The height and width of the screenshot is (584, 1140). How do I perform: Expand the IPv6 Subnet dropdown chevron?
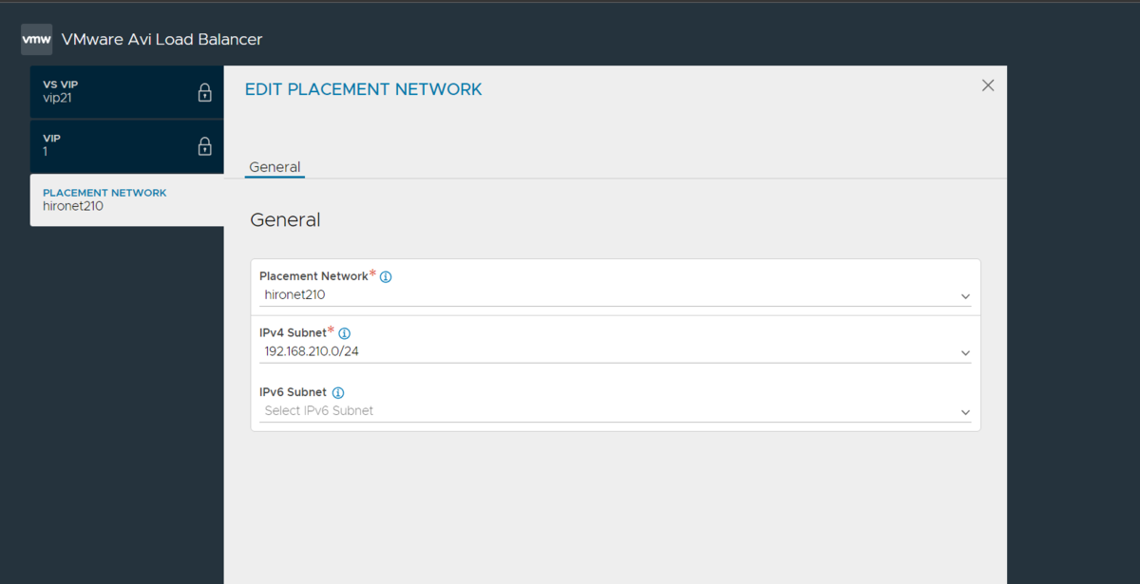pyautogui.click(x=965, y=412)
